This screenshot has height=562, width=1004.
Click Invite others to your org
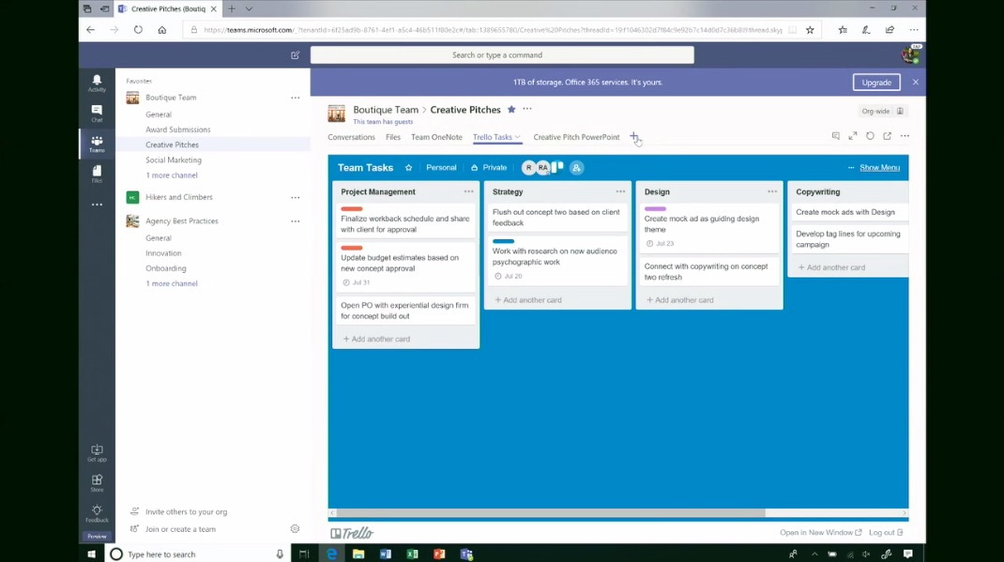(186, 512)
